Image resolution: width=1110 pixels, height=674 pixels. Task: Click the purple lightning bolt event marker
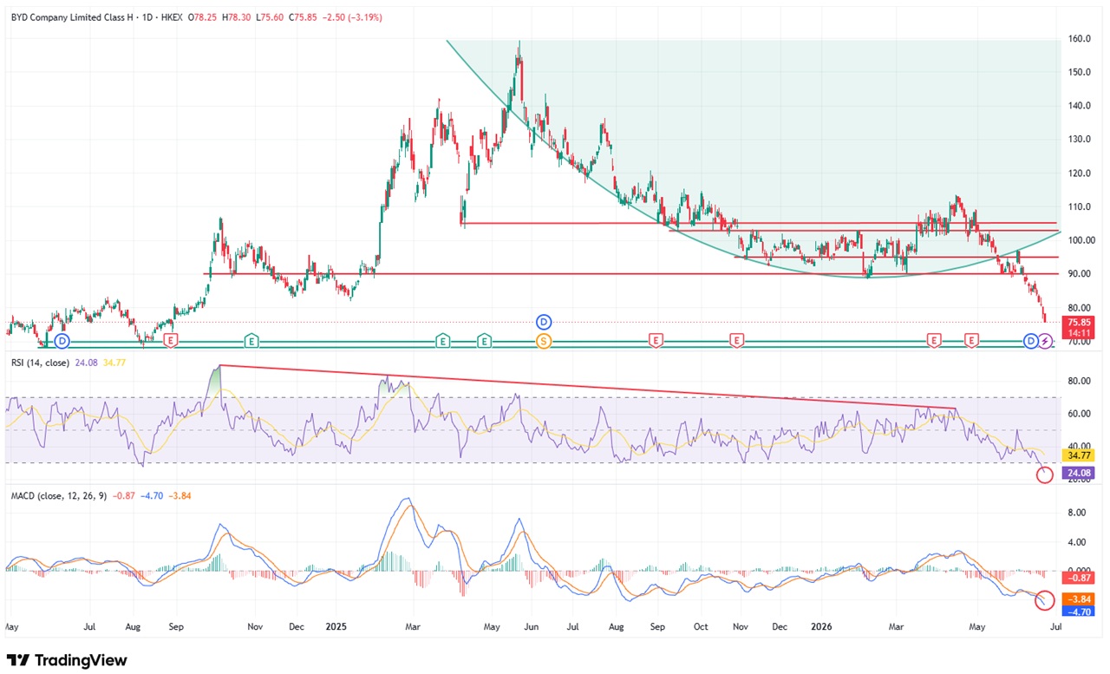pos(1046,340)
